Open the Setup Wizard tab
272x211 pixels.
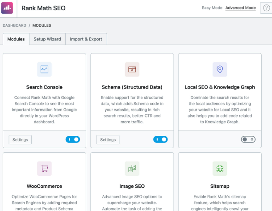pos(47,39)
